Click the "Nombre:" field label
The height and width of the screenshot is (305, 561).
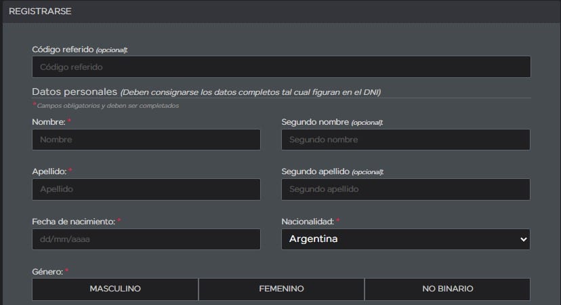click(x=49, y=122)
